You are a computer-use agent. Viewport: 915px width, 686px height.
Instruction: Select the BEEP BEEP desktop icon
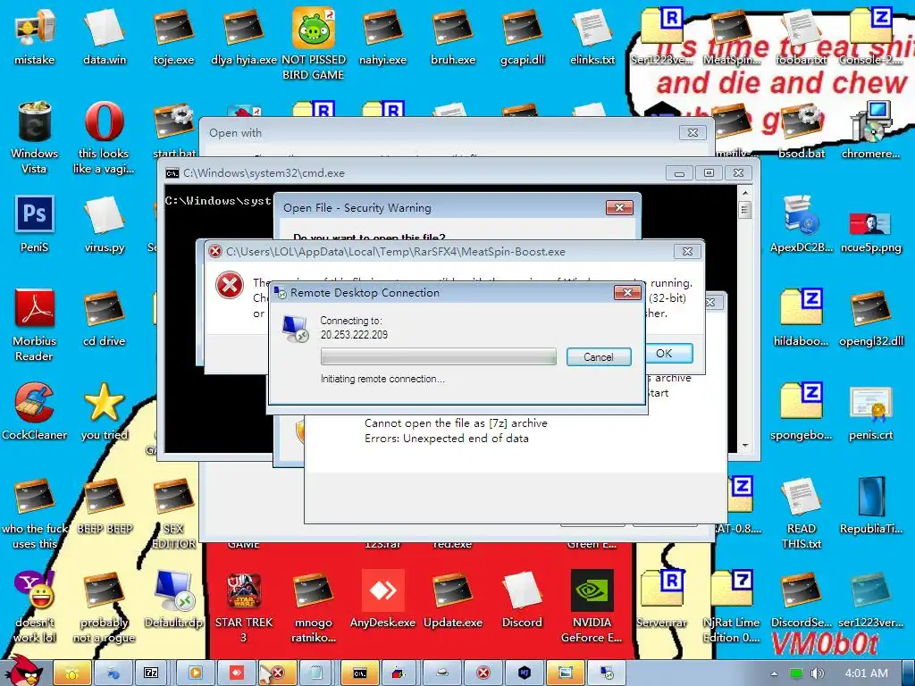click(104, 506)
